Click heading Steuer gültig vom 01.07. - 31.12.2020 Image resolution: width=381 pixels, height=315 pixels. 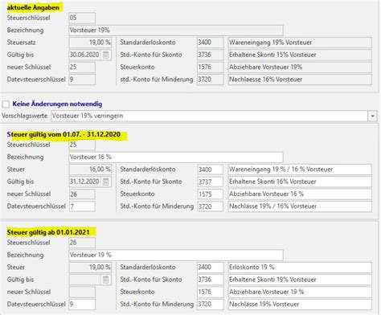coord(63,134)
